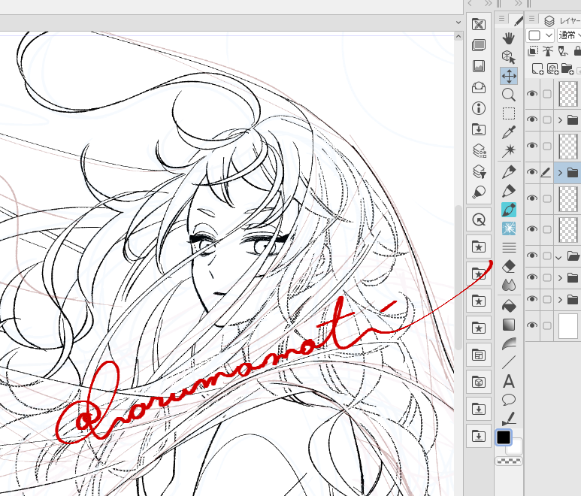The image size is (581, 496).
Task: Open the flower folder palette icon
Action: point(479,25)
